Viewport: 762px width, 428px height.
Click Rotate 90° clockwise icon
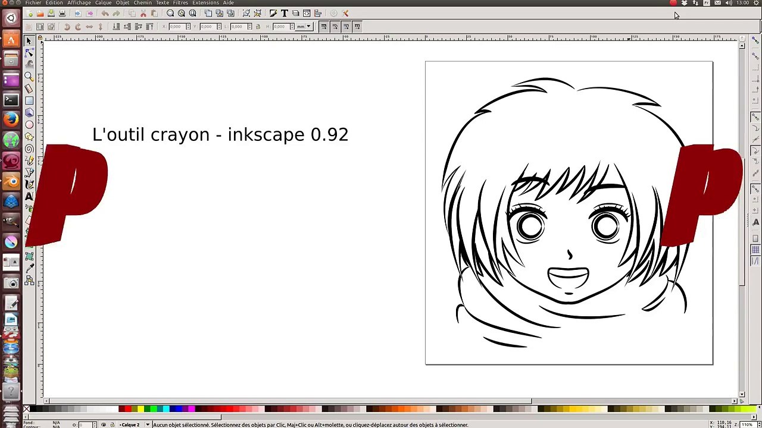coord(78,26)
